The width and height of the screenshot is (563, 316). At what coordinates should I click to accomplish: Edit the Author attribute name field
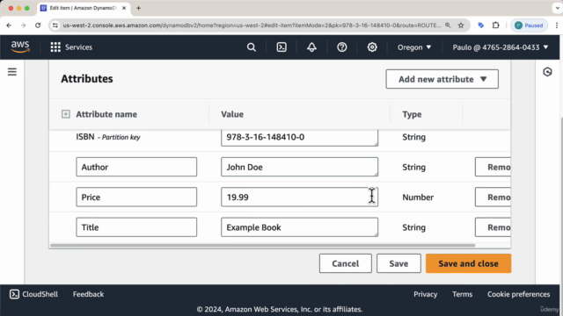click(136, 167)
